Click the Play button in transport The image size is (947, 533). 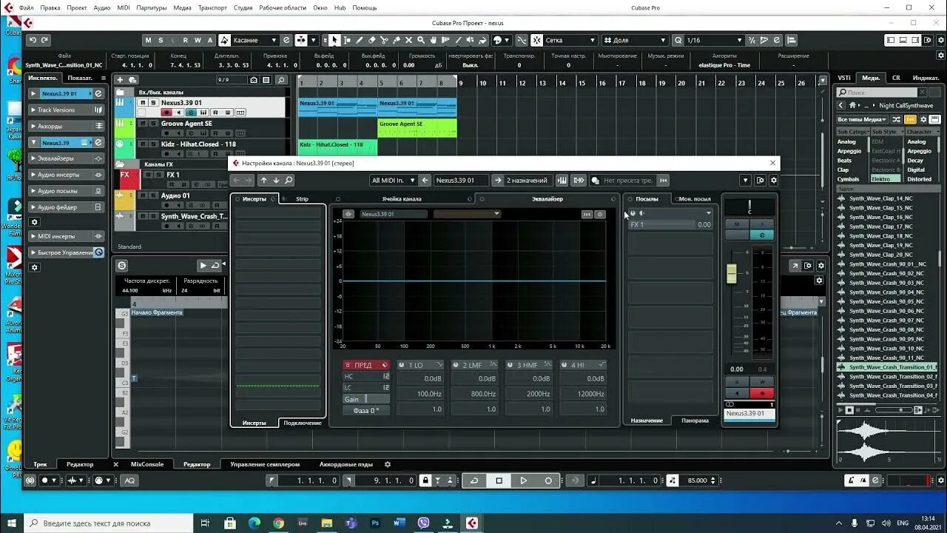(x=523, y=480)
